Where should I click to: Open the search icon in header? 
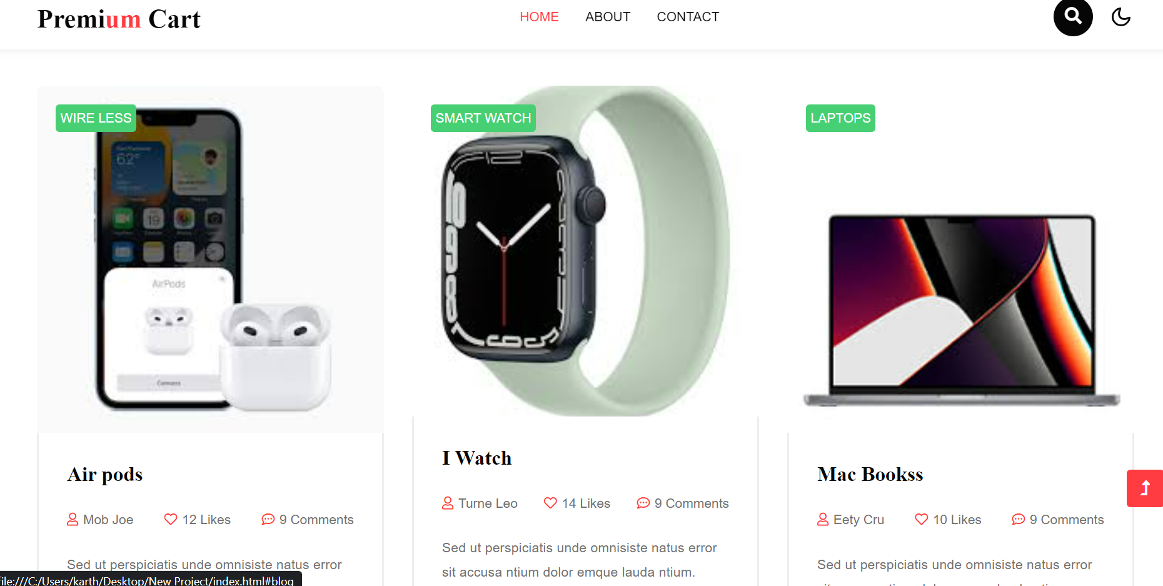(1073, 16)
